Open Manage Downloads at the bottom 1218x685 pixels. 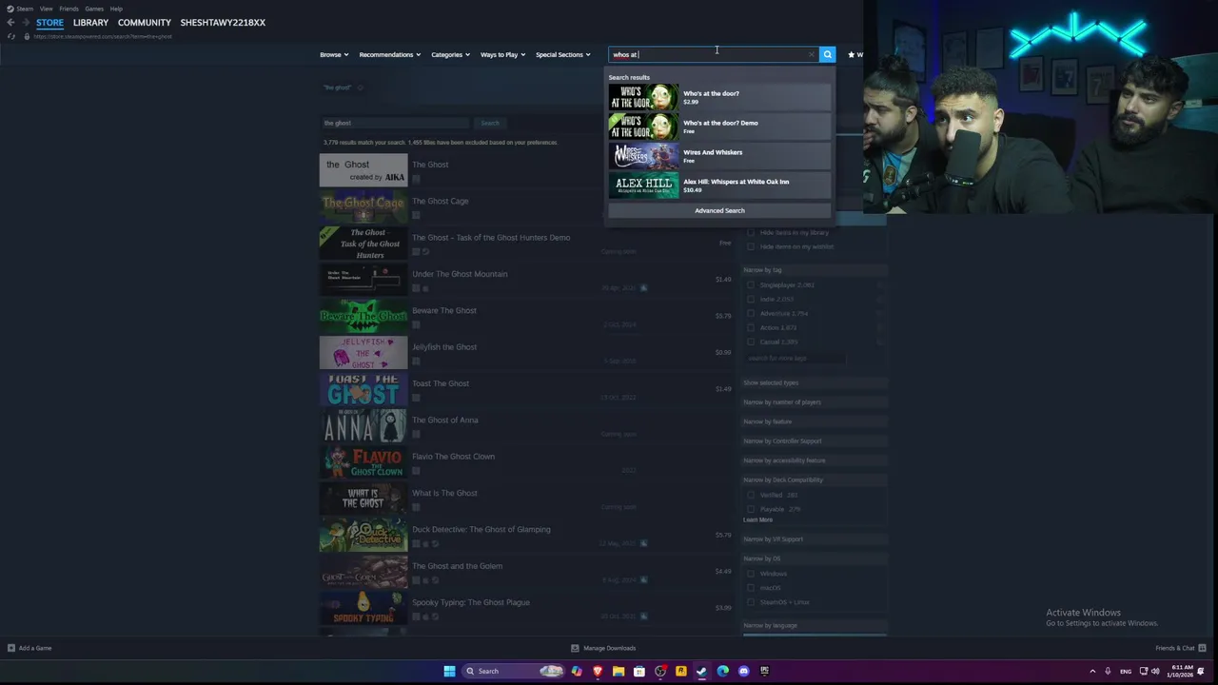(x=603, y=648)
